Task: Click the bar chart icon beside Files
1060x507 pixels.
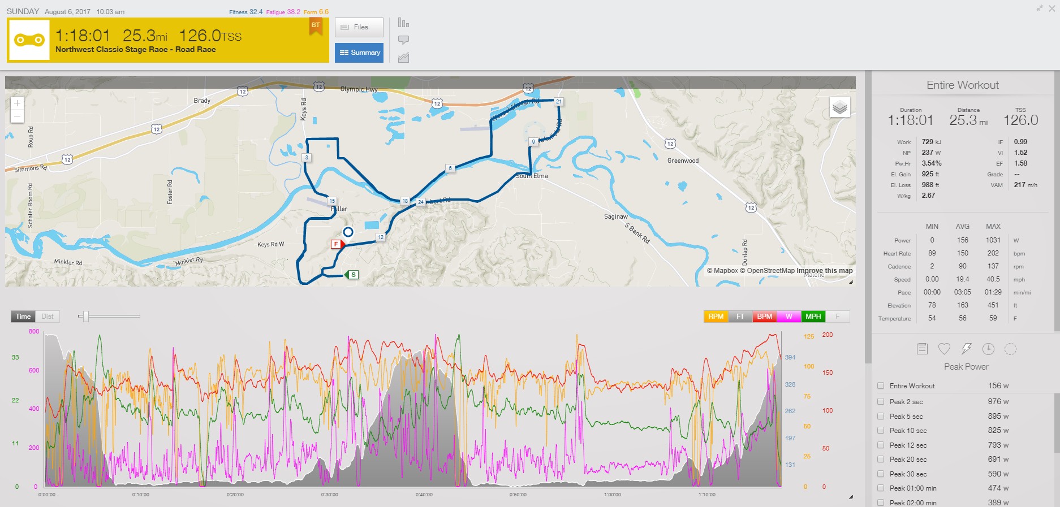Action: point(403,23)
